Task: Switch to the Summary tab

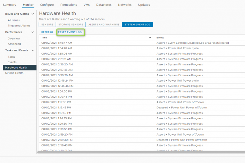Action: pyautogui.click(x=10, y=5)
